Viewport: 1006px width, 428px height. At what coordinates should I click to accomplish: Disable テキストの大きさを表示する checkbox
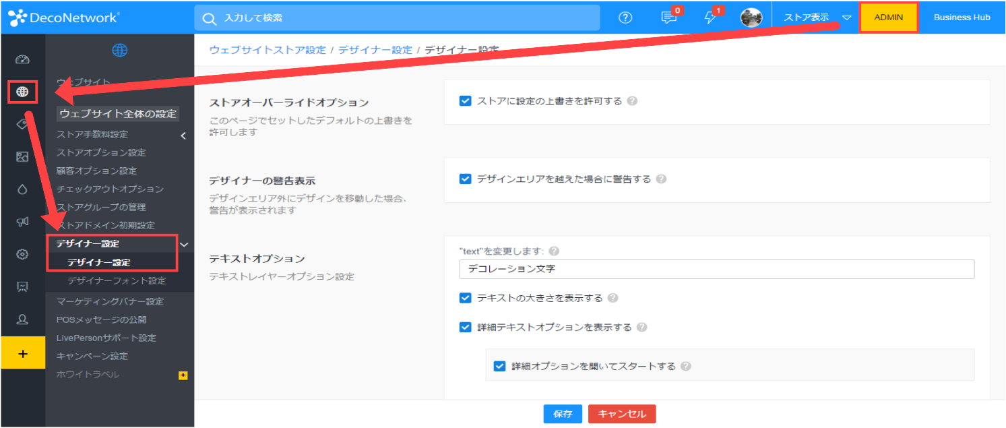tap(465, 298)
